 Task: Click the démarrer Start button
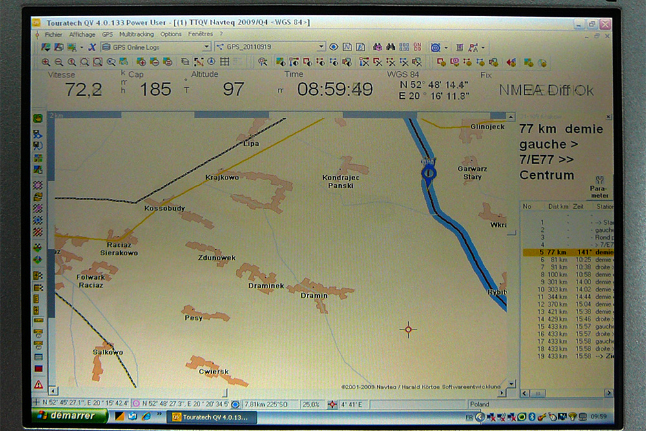70,415
